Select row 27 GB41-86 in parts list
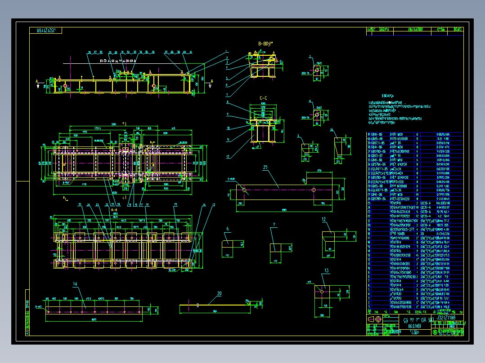 pos(415,195)
